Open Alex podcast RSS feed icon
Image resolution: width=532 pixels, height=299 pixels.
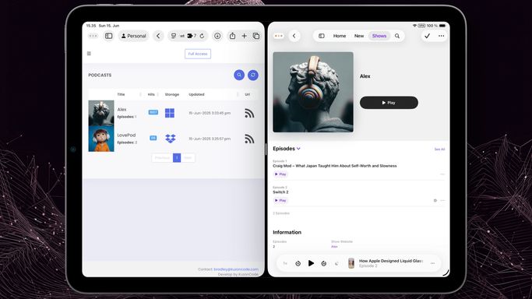pyautogui.click(x=249, y=113)
